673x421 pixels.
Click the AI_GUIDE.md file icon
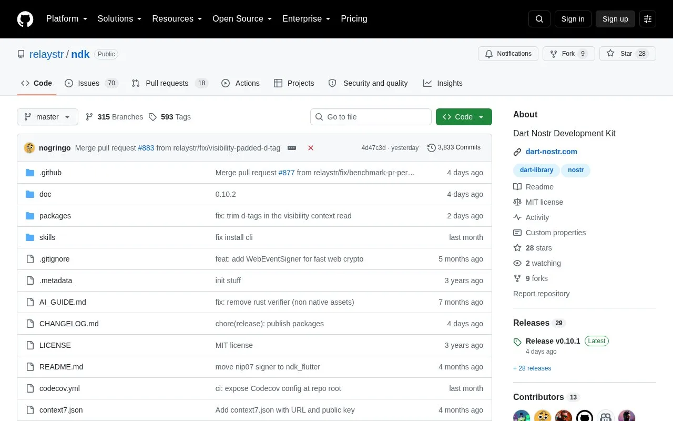point(30,302)
